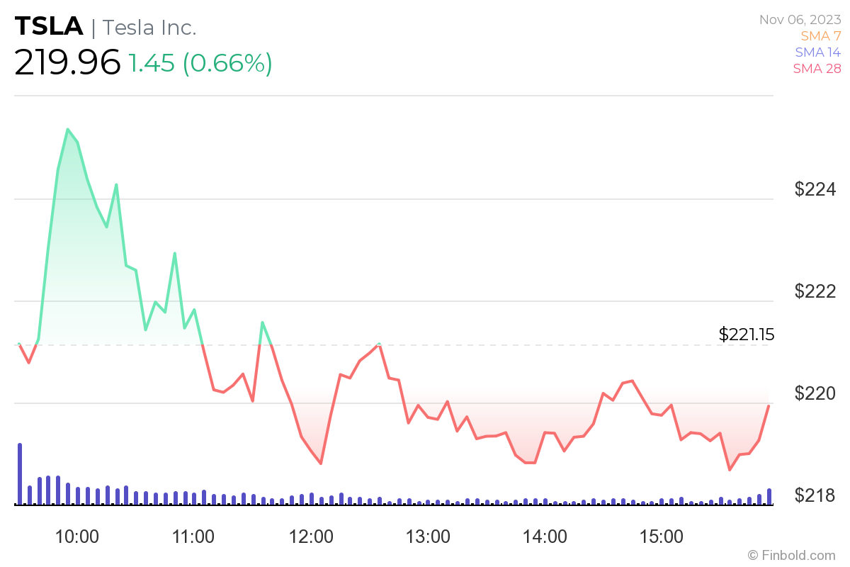Viewport: 850px width, 567px height.
Task: Click the $224 price axis label
Action: [815, 189]
